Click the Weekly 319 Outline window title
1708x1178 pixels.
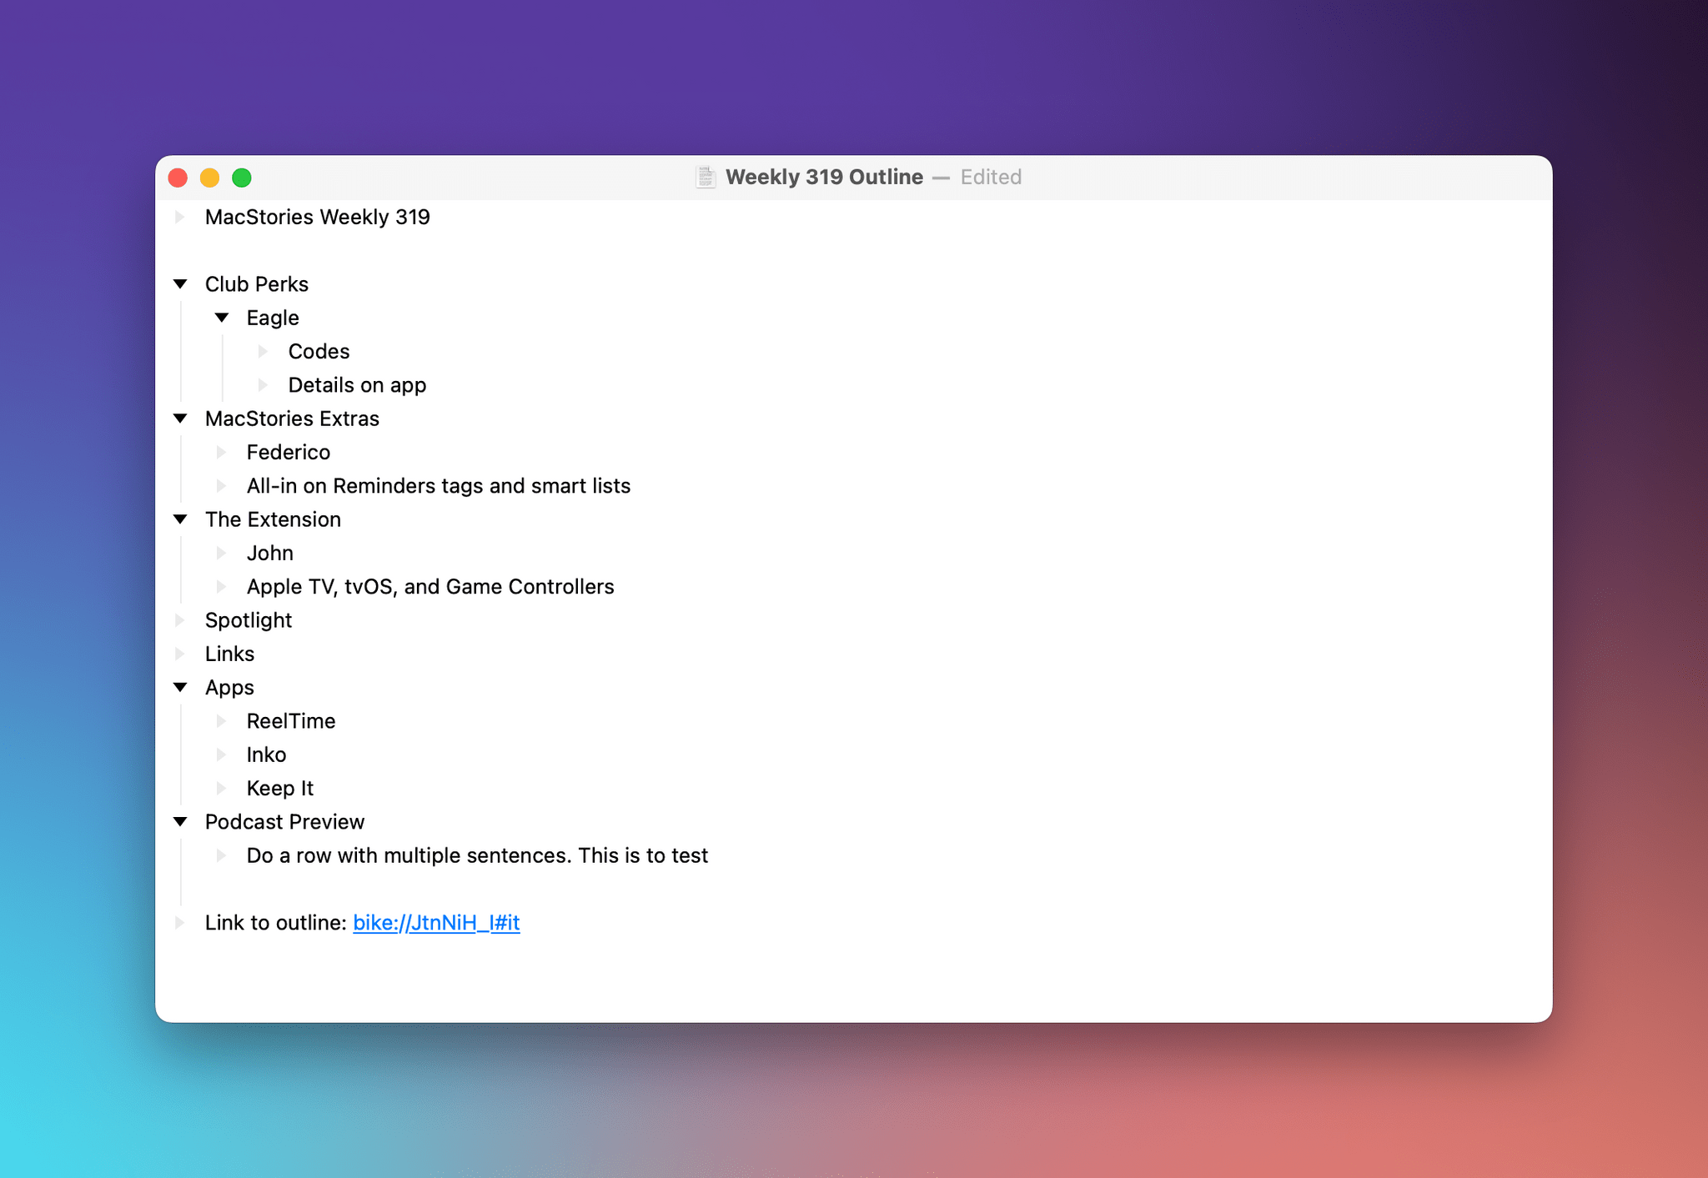point(824,177)
